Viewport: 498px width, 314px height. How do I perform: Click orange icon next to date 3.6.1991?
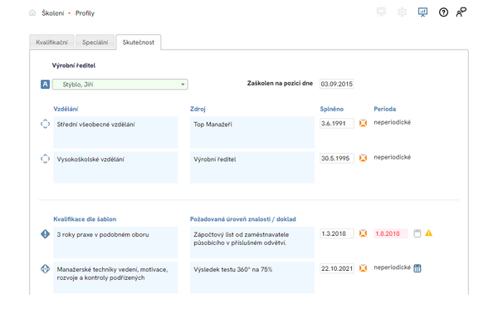[x=363, y=123]
